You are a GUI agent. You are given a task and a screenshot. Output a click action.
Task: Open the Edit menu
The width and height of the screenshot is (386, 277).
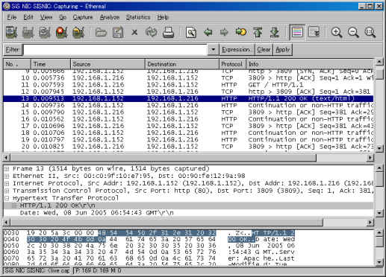(x=28, y=17)
